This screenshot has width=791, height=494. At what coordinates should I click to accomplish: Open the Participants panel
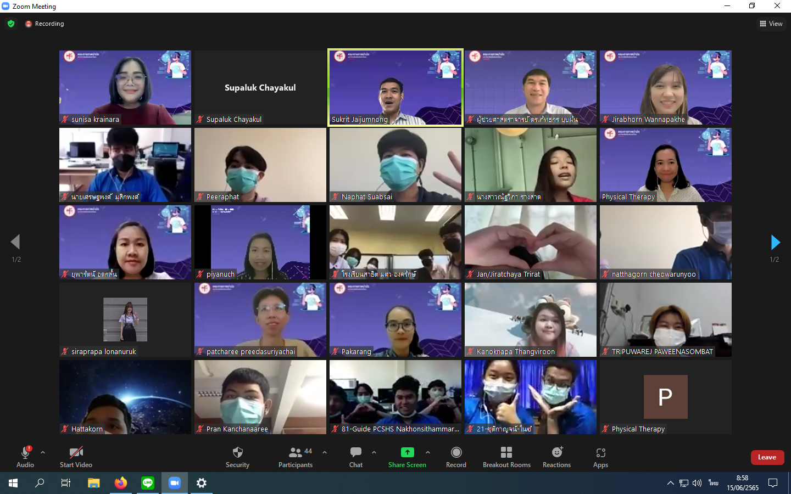[296, 457]
